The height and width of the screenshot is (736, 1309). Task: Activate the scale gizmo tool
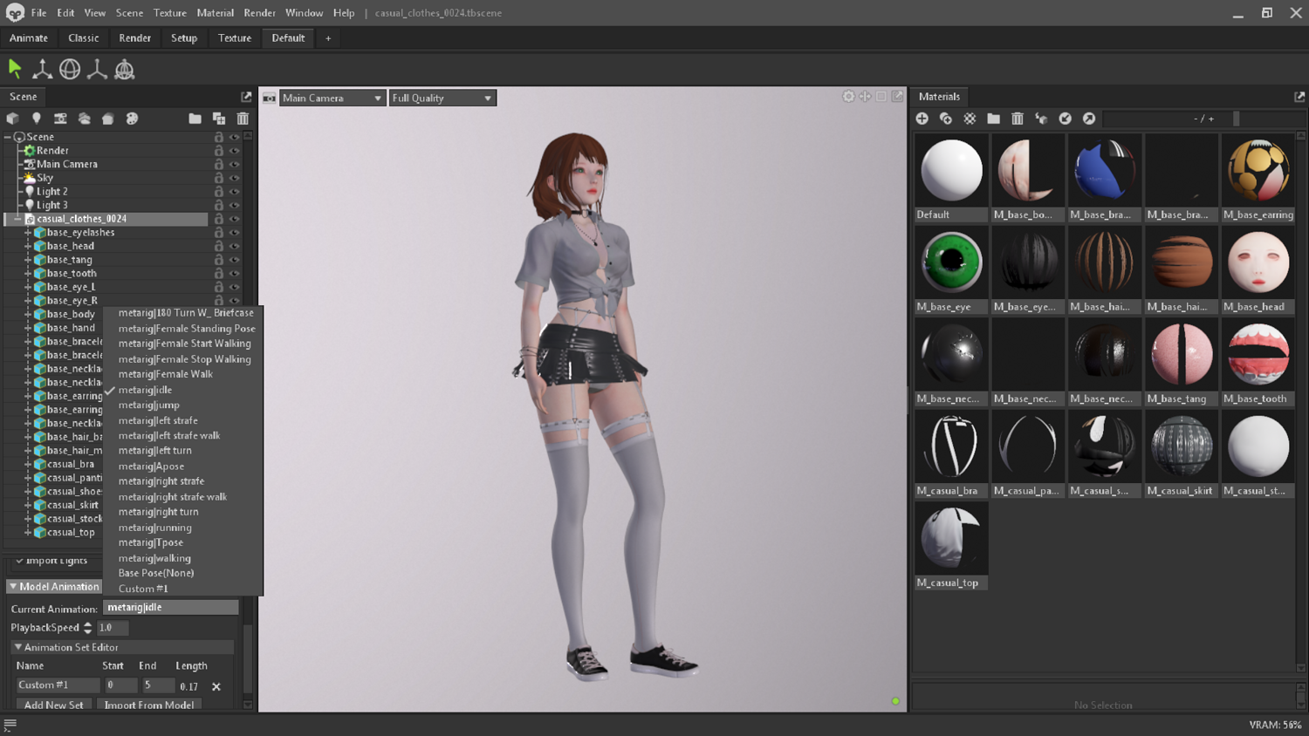click(x=97, y=69)
